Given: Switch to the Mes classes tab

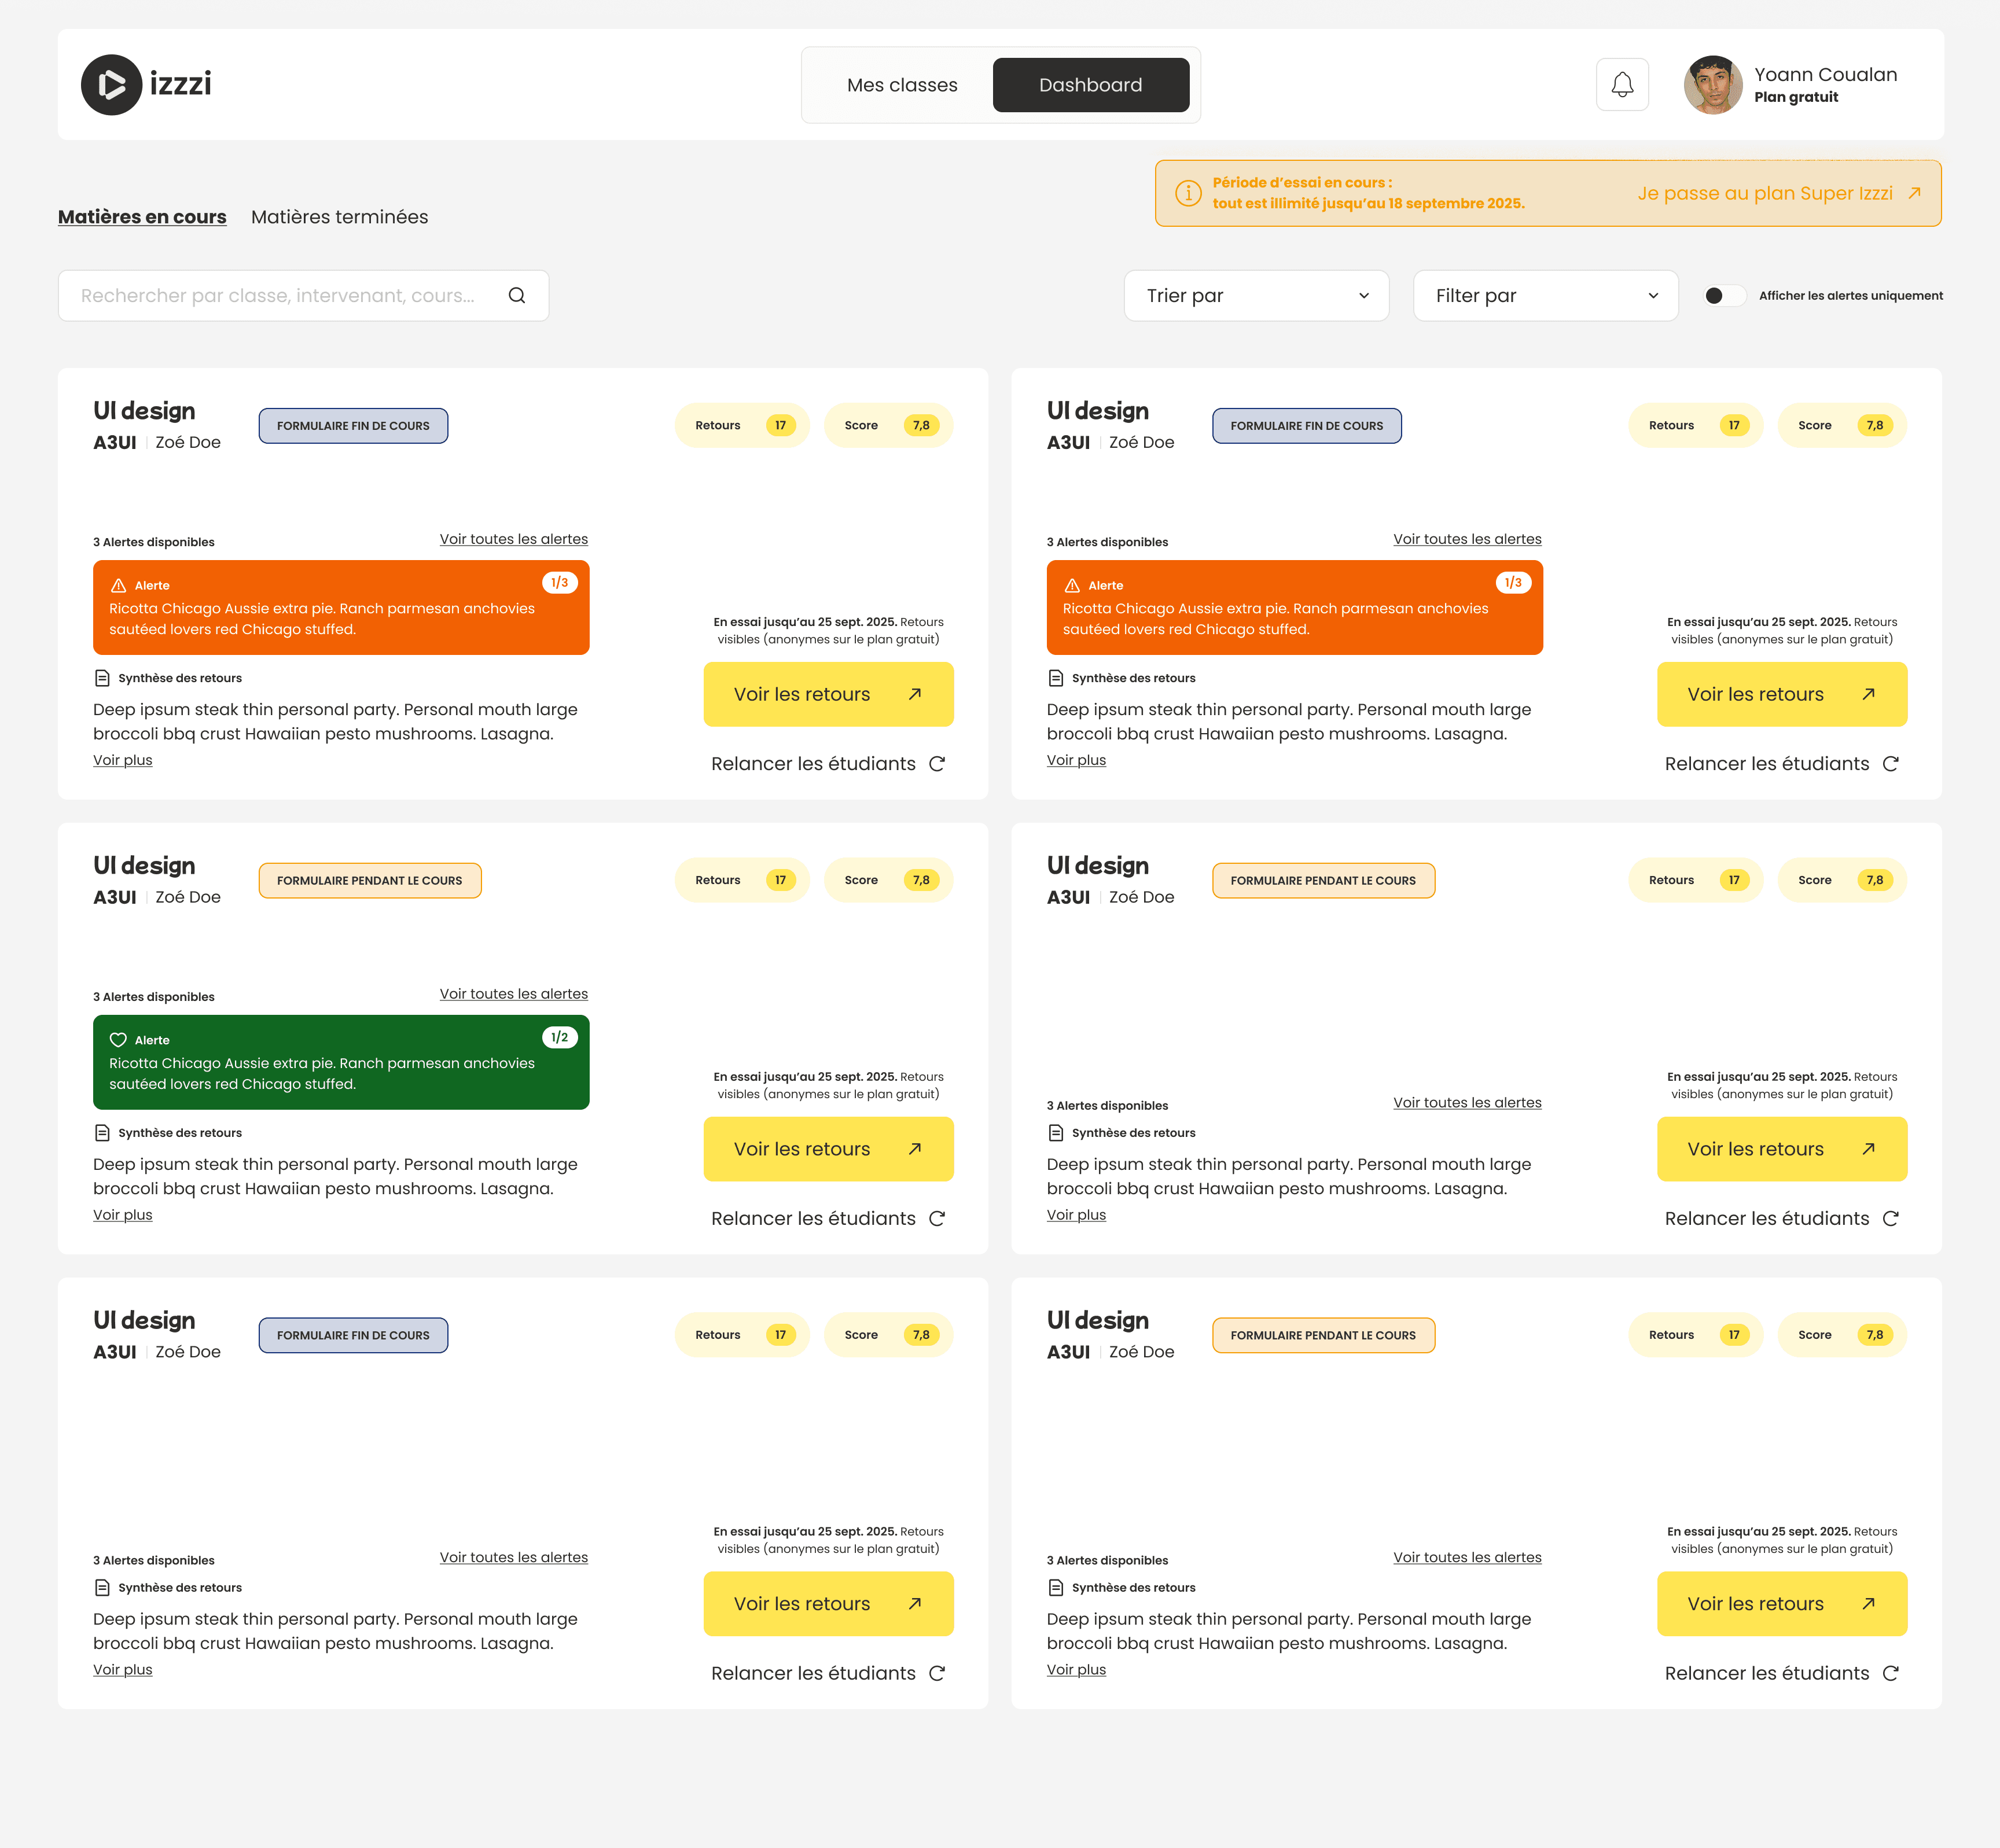Looking at the screenshot, I should point(902,85).
